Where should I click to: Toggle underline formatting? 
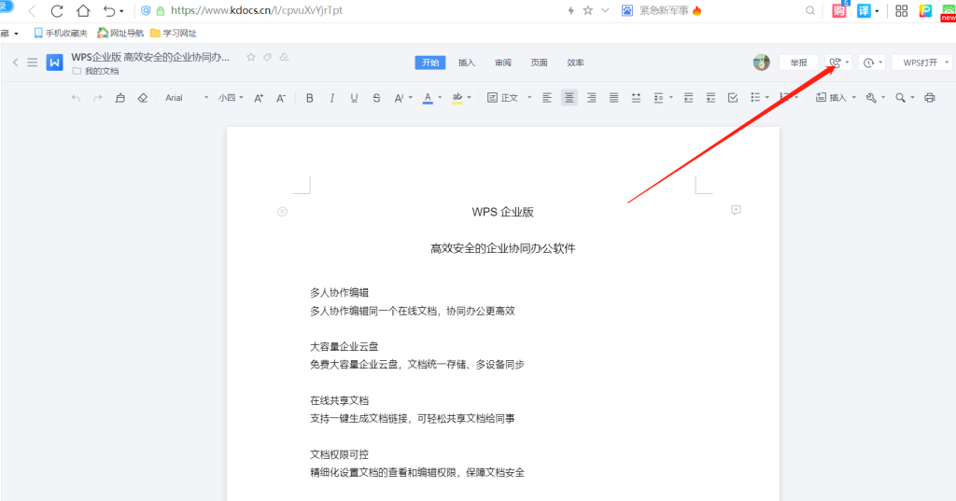pos(354,98)
